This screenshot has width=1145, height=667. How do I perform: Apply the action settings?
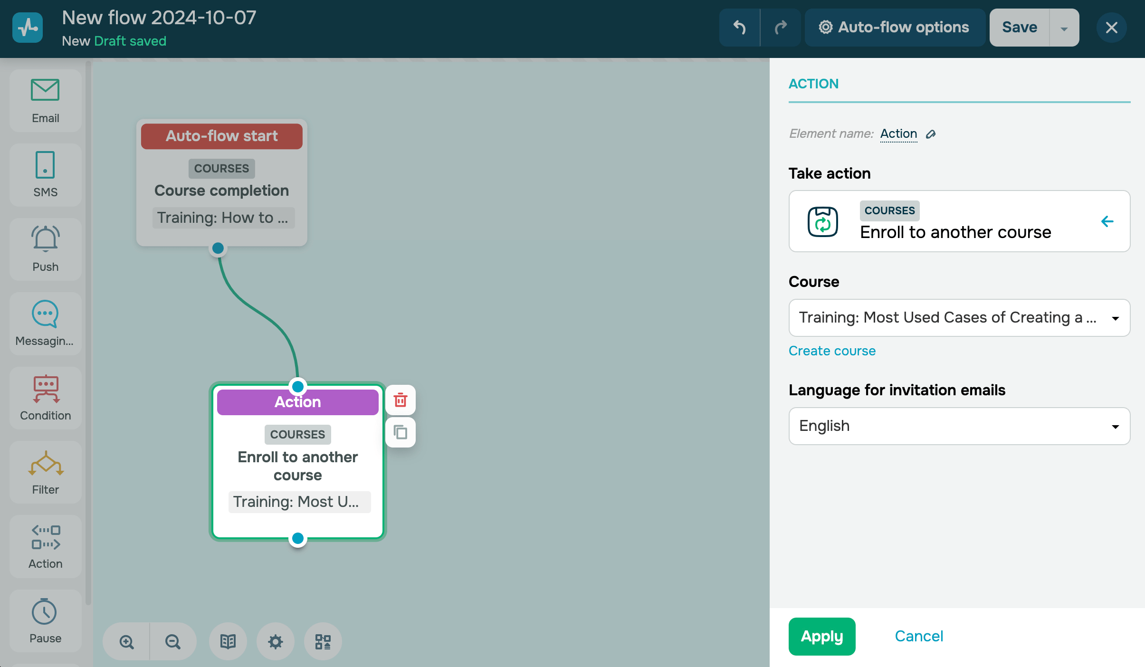821,636
